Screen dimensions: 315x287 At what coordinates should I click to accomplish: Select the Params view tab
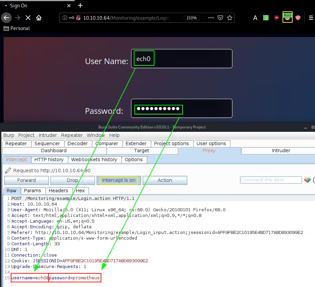coord(32,191)
